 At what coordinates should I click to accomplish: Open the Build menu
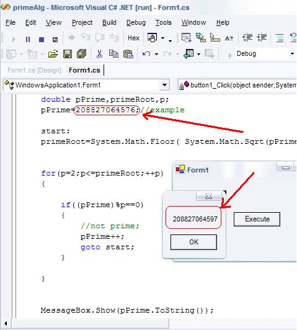pos(109,22)
